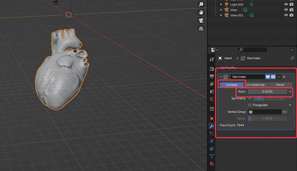Open the Material properties tab
Screen dimensions: 297x171
(212, 163)
